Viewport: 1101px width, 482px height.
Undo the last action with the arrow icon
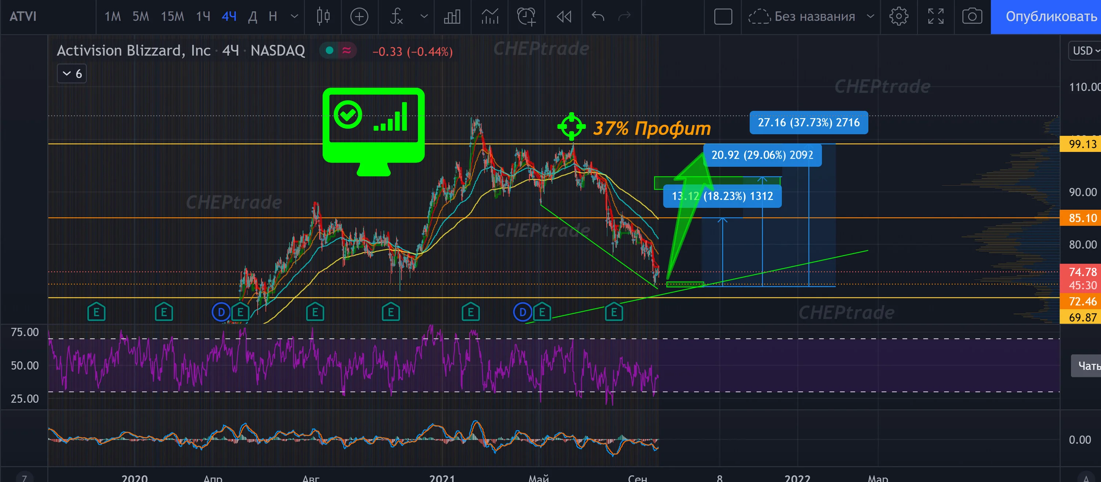pyautogui.click(x=598, y=17)
